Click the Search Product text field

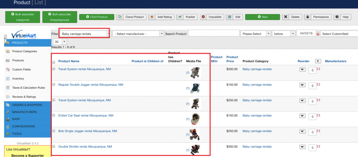point(213,34)
